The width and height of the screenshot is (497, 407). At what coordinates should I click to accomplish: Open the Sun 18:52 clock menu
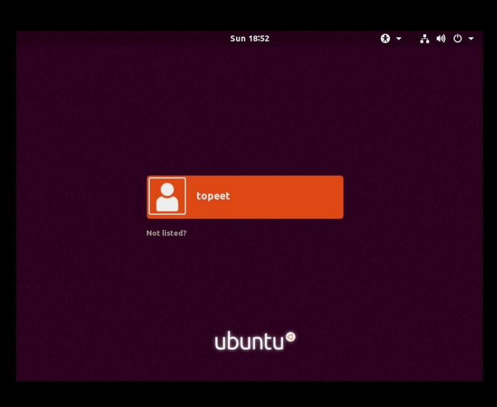[250, 39]
